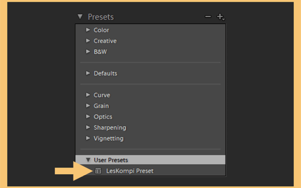
Task: Click the Creative group label
Action: click(x=105, y=41)
